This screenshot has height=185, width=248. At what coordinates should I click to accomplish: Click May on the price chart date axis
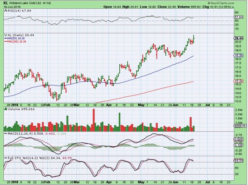point(141,105)
